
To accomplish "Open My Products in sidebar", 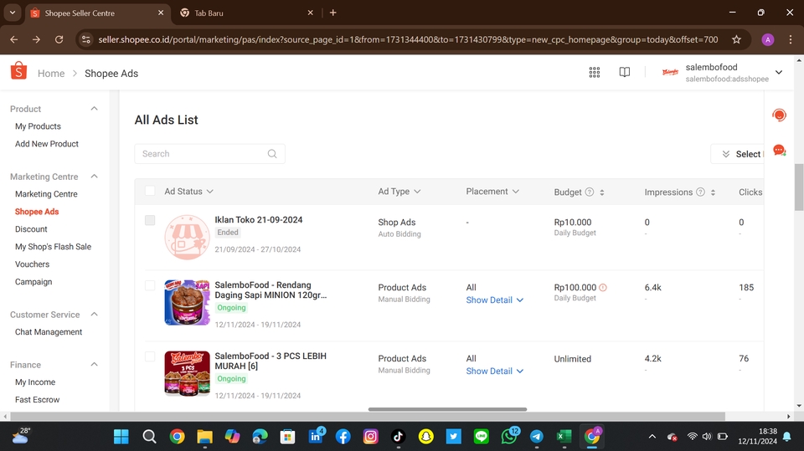I will click(38, 126).
